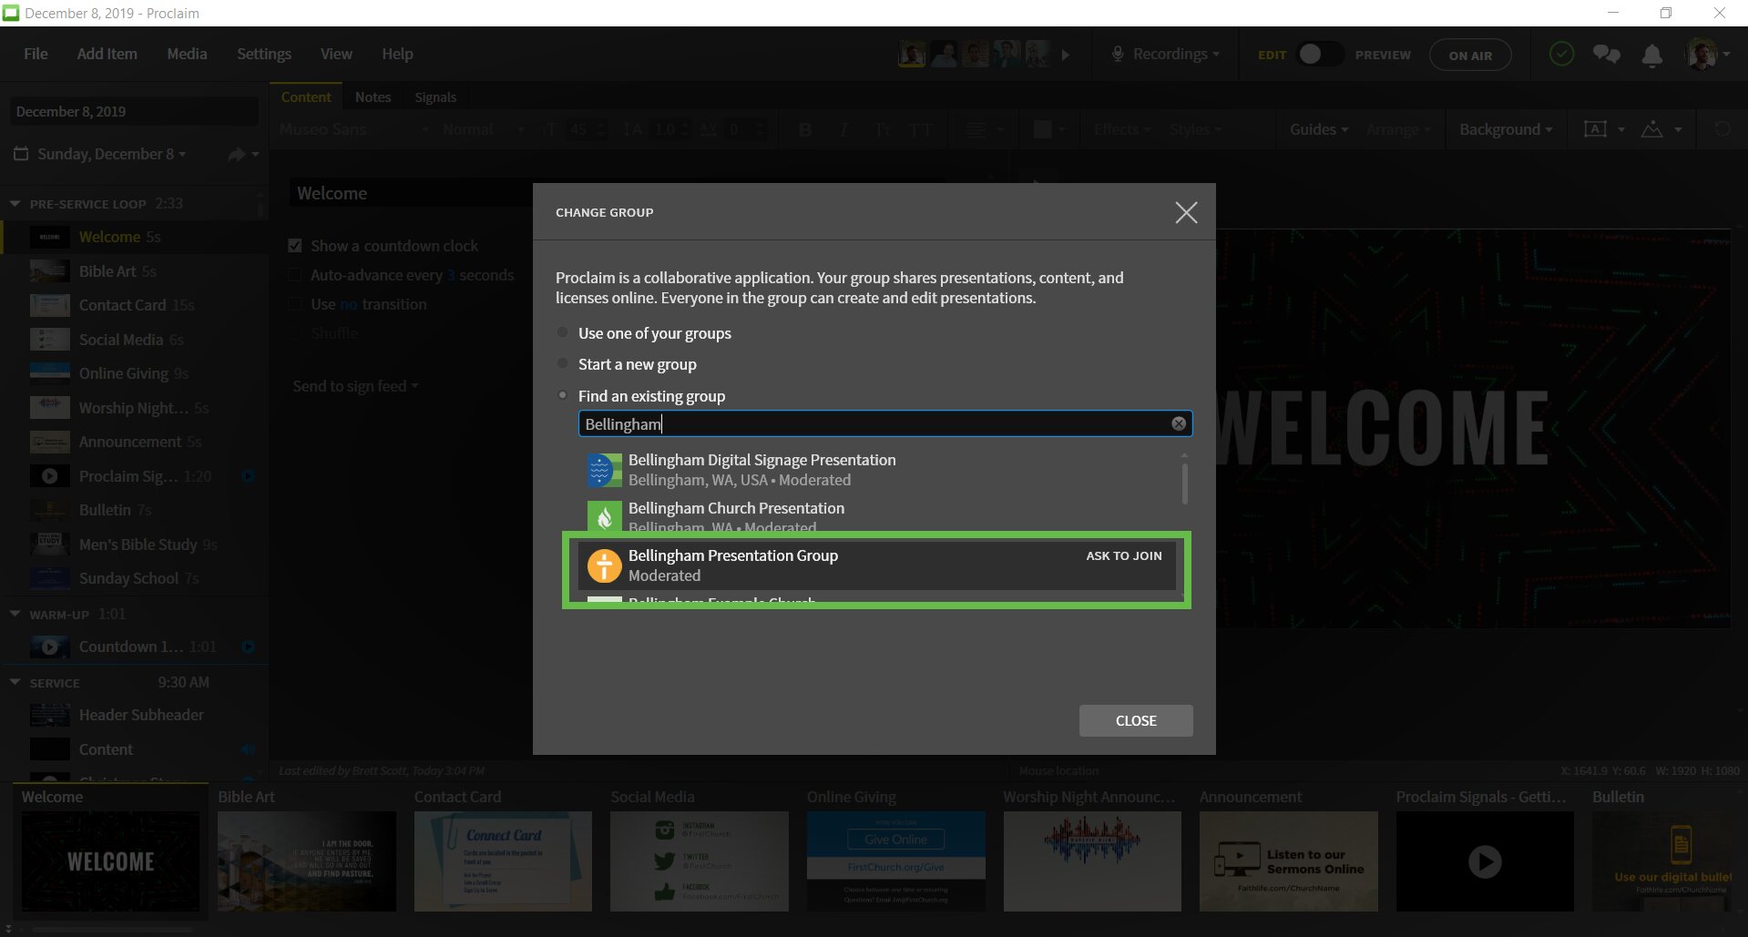Select Use one of your groups option
Image resolution: width=1748 pixels, height=937 pixels.
[563, 333]
